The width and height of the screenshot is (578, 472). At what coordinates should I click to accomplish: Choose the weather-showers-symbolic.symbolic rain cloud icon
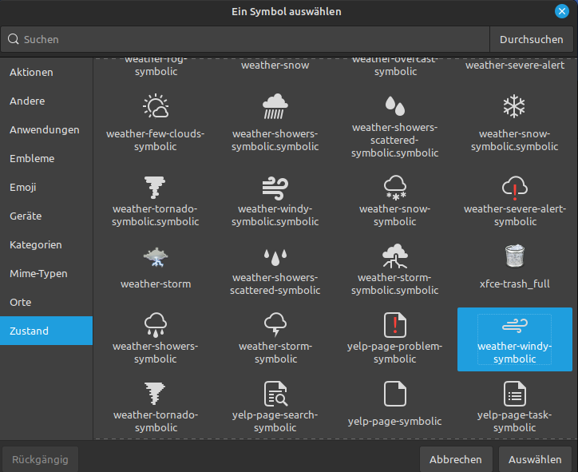275,107
